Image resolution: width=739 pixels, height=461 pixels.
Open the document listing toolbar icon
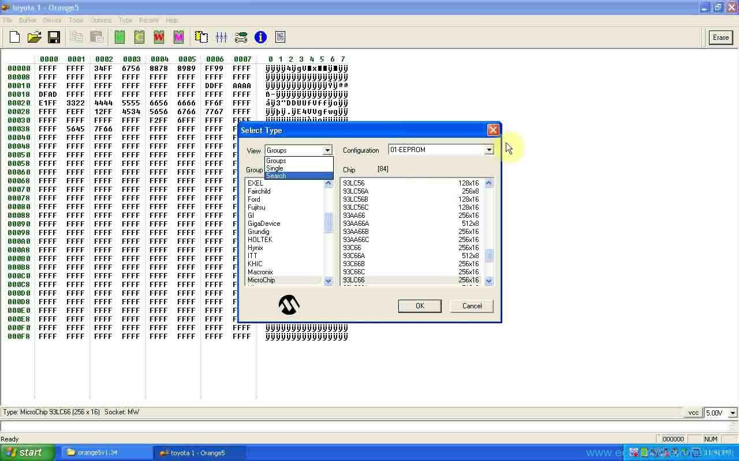click(x=280, y=37)
